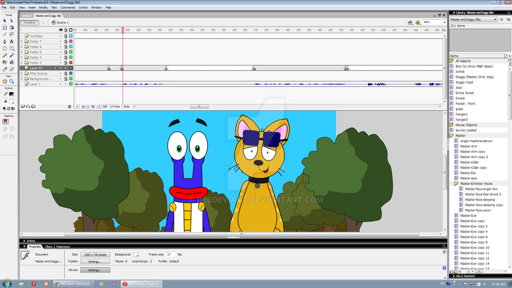
Task: Select the Paint Bucket tool
Action: 12,62
